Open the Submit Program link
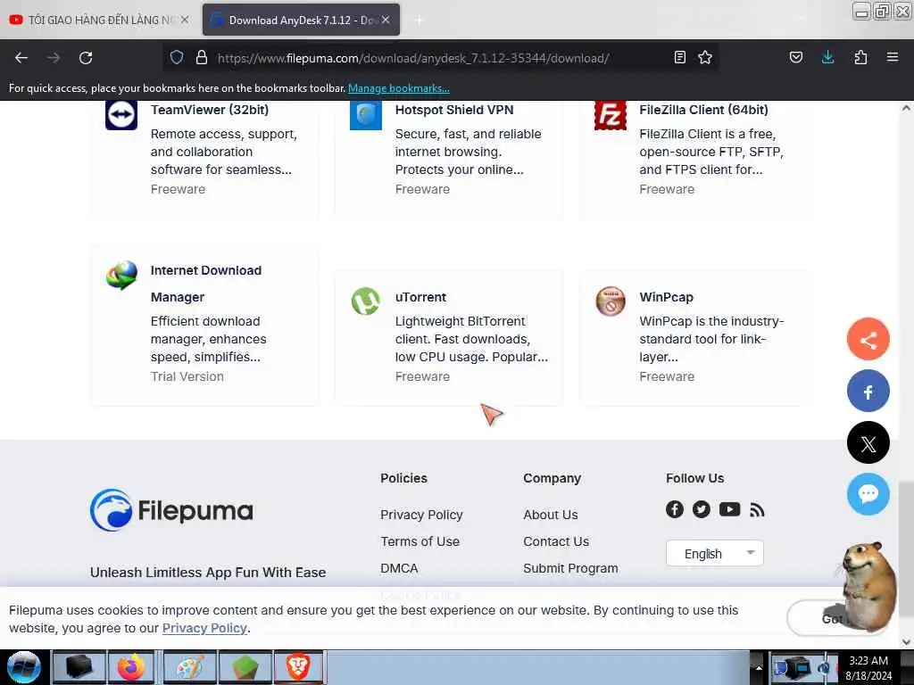Viewport: 914px width, 685px height. pyautogui.click(x=570, y=568)
